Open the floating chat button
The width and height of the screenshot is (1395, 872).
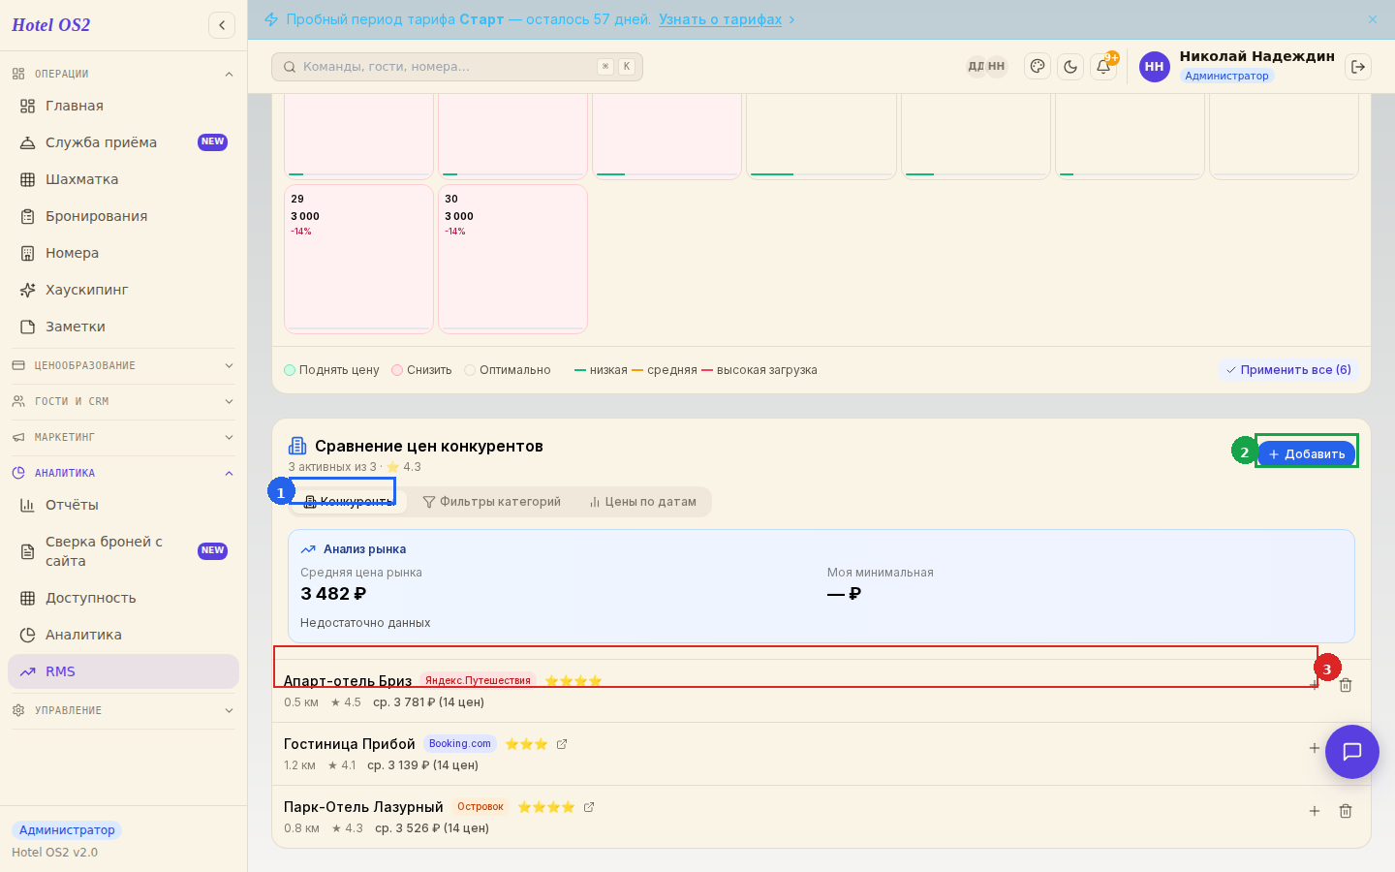(1352, 752)
